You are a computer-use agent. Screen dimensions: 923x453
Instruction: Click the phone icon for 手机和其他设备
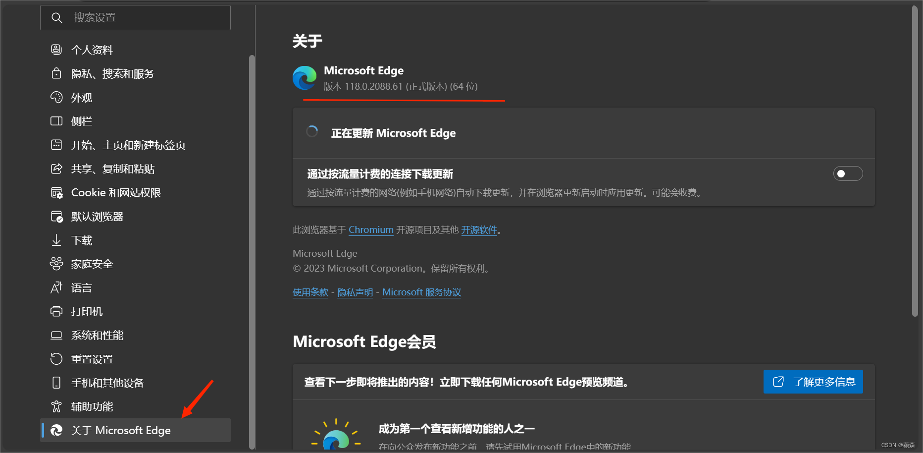point(56,383)
